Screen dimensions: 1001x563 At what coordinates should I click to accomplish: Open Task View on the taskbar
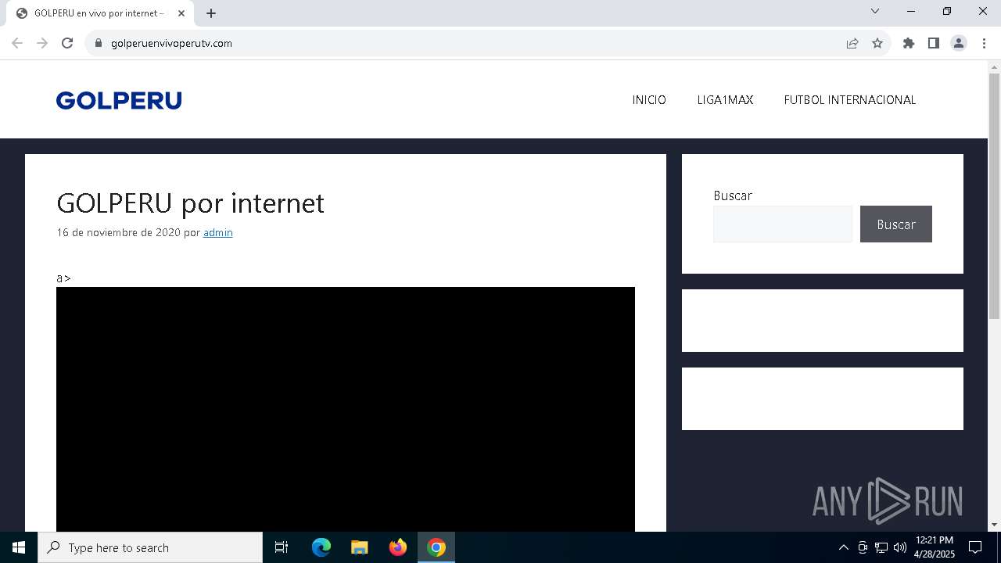[x=282, y=547]
